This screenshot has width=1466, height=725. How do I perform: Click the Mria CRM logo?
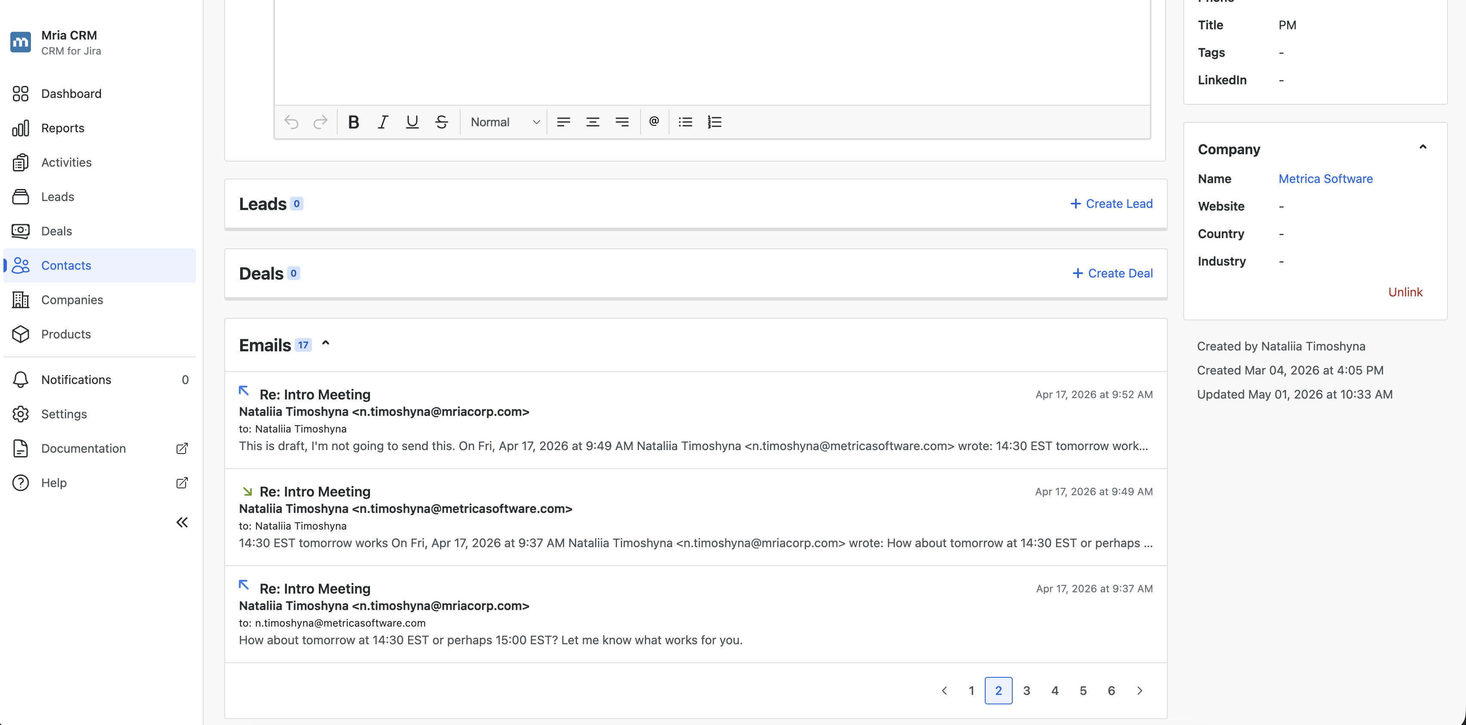[x=21, y=42]
